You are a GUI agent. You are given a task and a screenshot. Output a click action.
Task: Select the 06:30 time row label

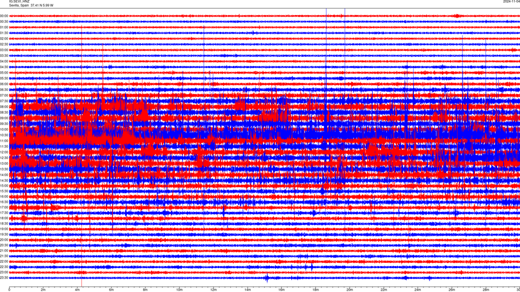click(x=4, y=90)
